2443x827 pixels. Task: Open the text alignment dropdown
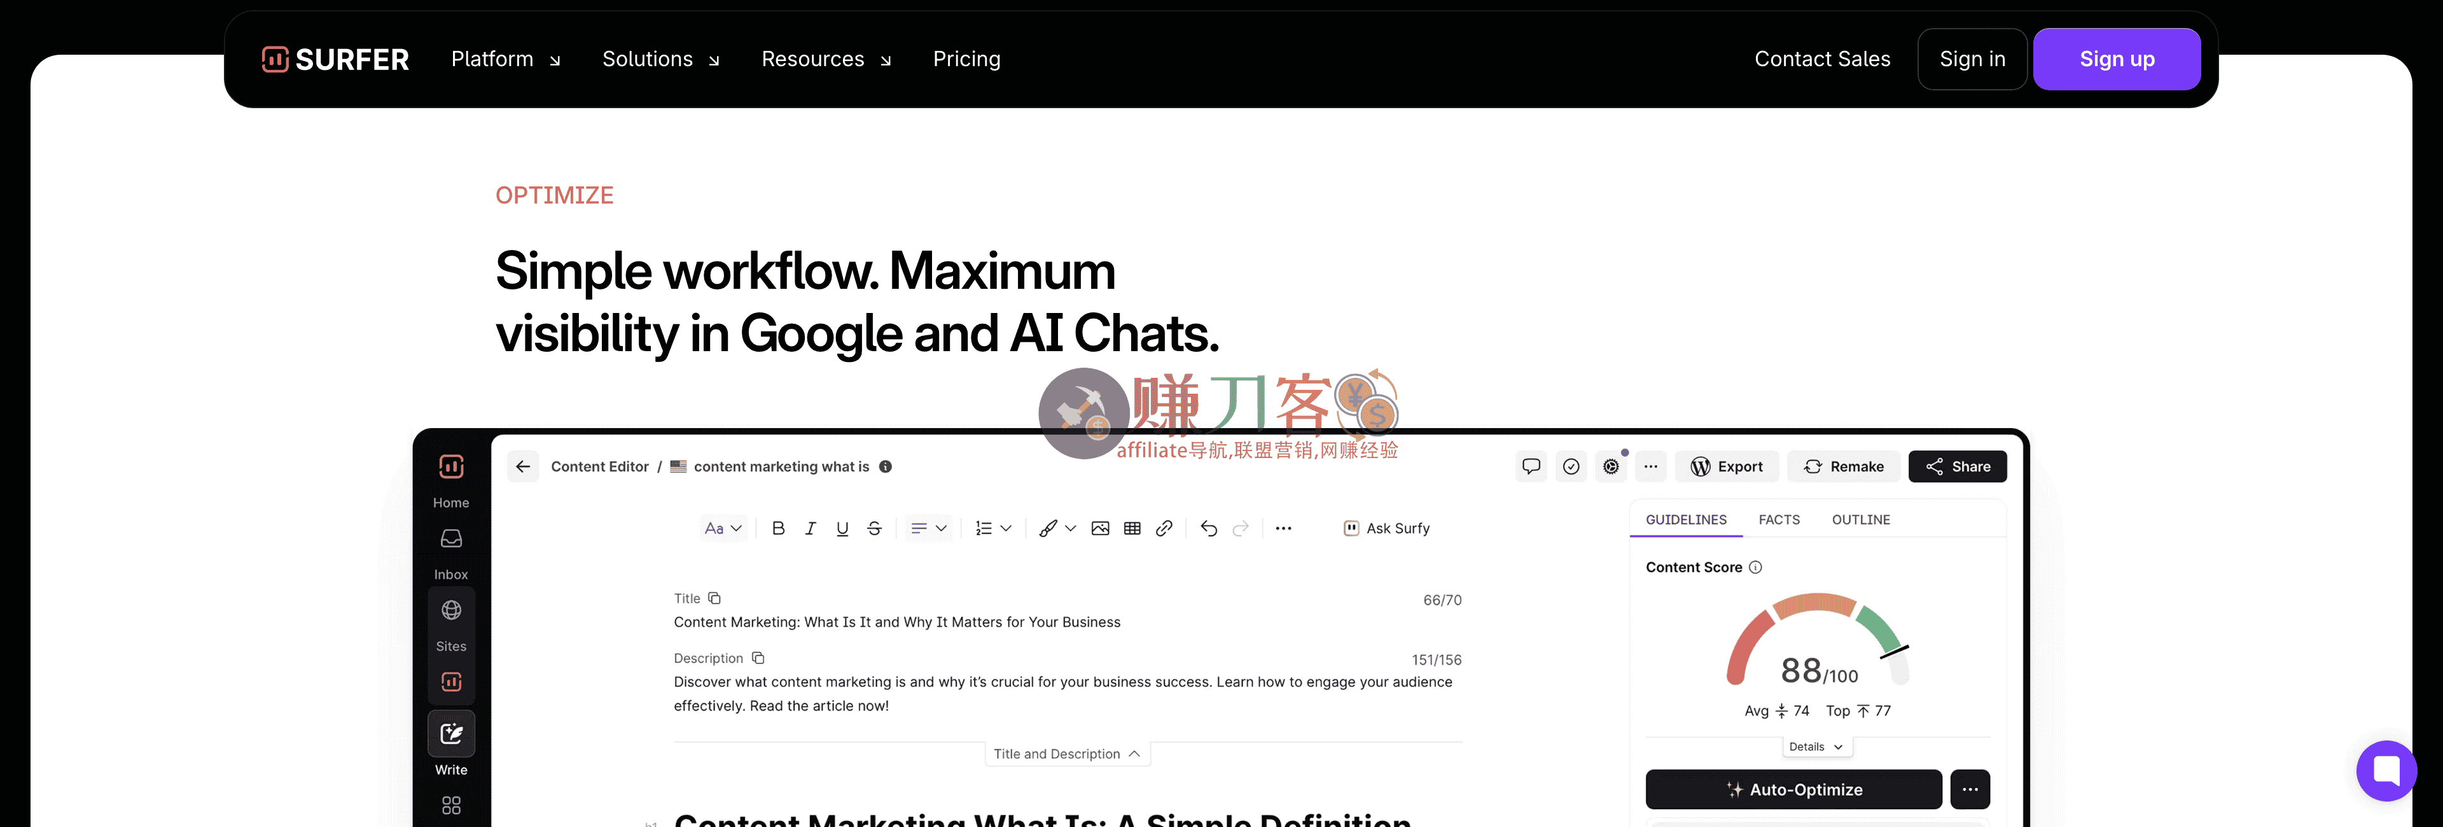[x=928, y=528]
